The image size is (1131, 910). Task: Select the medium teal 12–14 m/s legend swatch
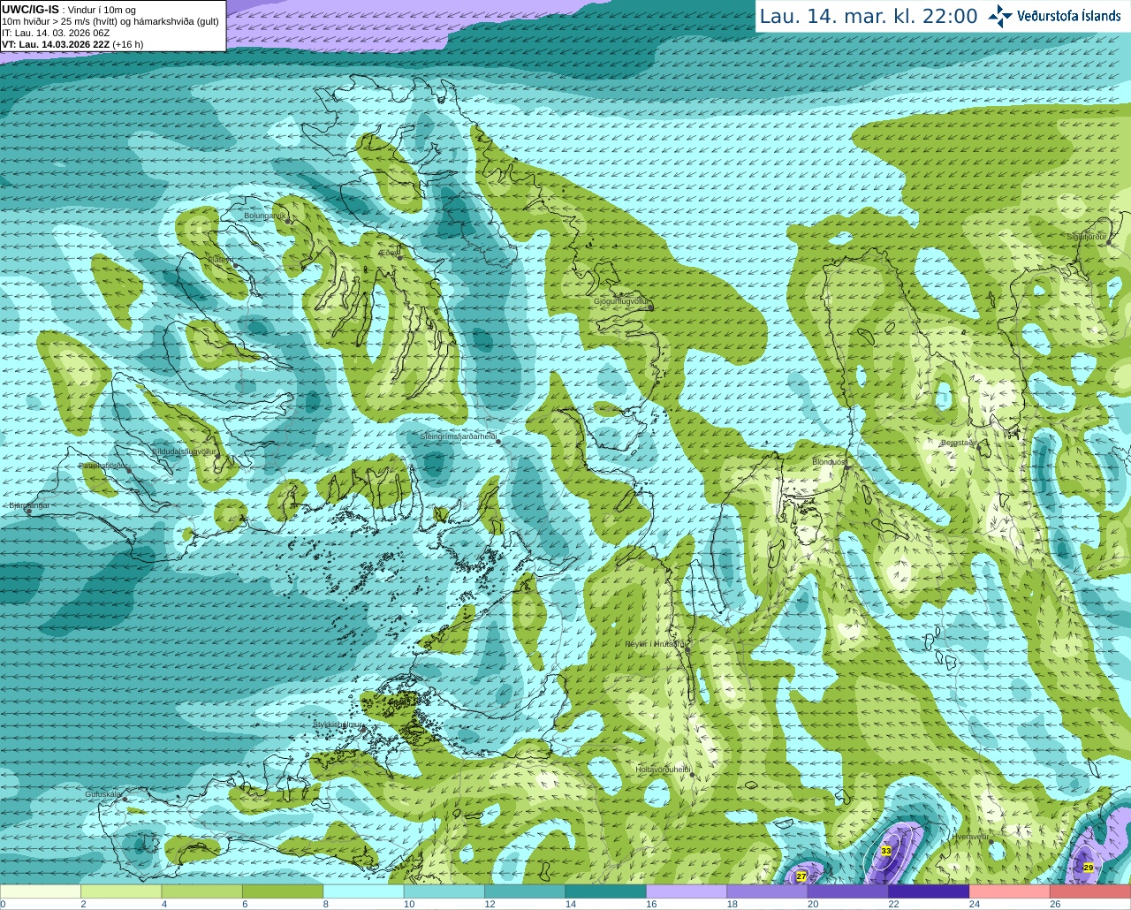click(525, 891)
